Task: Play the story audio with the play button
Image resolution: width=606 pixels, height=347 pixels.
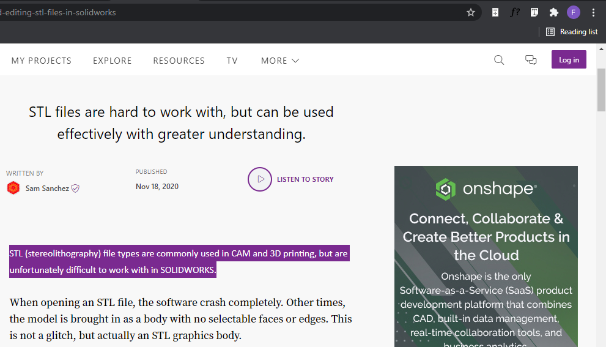Action: (260, 179)
